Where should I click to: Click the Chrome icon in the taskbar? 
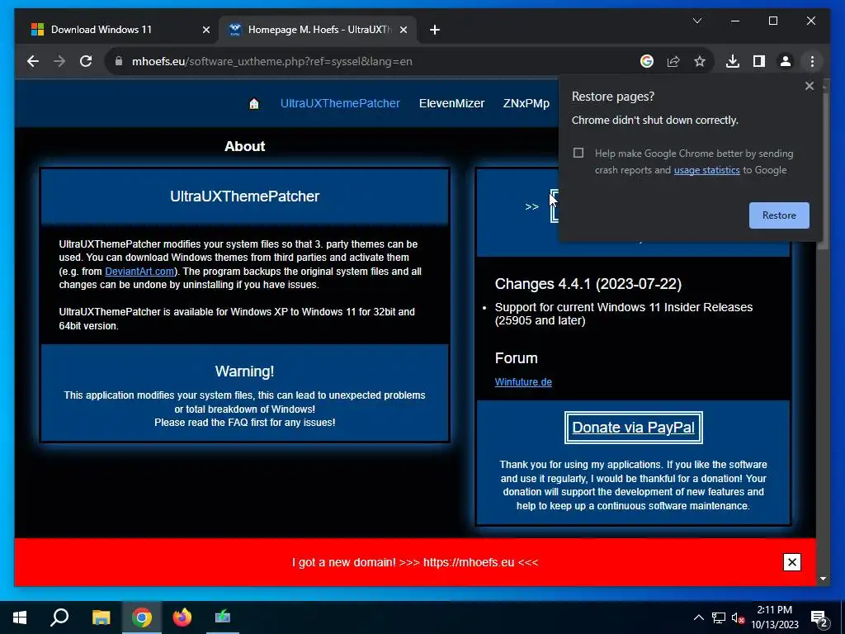click(141, 617)
